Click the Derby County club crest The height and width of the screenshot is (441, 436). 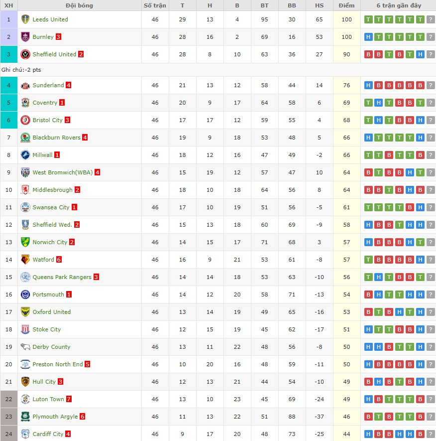click(25, 347)
